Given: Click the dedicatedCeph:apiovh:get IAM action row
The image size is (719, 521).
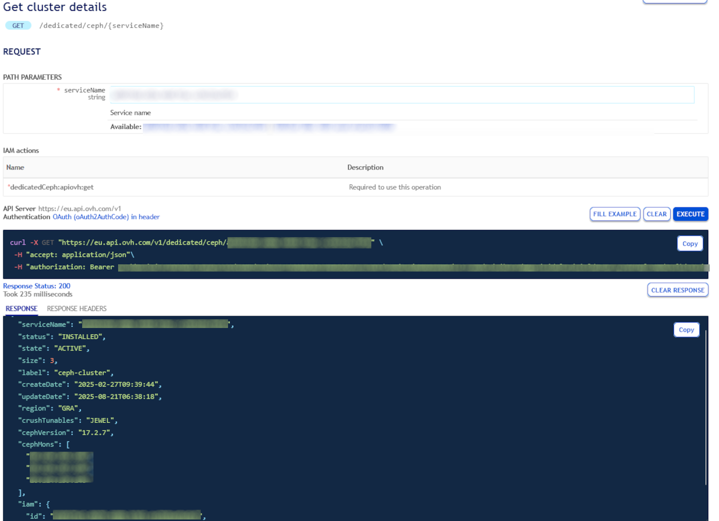Looking at the screenshot, I should point(50,187).
